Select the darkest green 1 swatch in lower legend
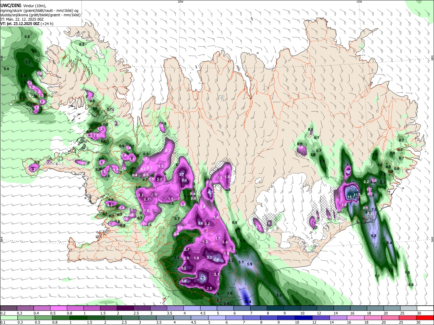The image size is (434, 325). click(78, 318)
